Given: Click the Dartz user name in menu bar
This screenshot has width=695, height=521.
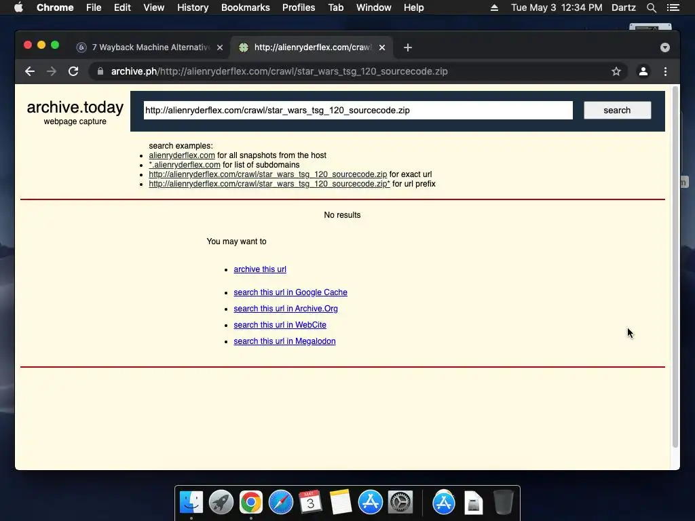Looking at the screenshot, I should coord(623,7).
